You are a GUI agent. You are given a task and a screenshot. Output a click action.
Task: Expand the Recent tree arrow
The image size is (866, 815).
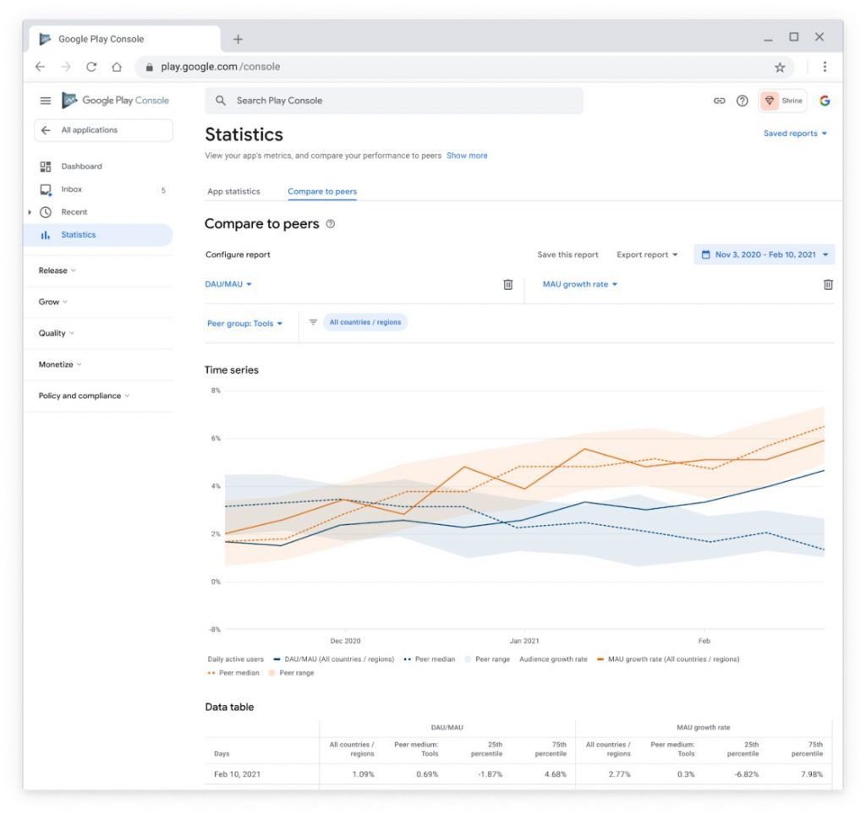click(30, 212)
